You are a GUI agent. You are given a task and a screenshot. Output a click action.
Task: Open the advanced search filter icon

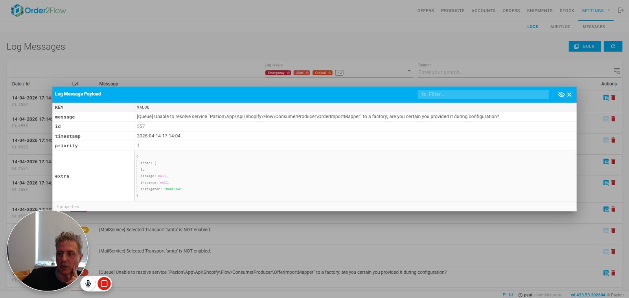click(617, 71)
